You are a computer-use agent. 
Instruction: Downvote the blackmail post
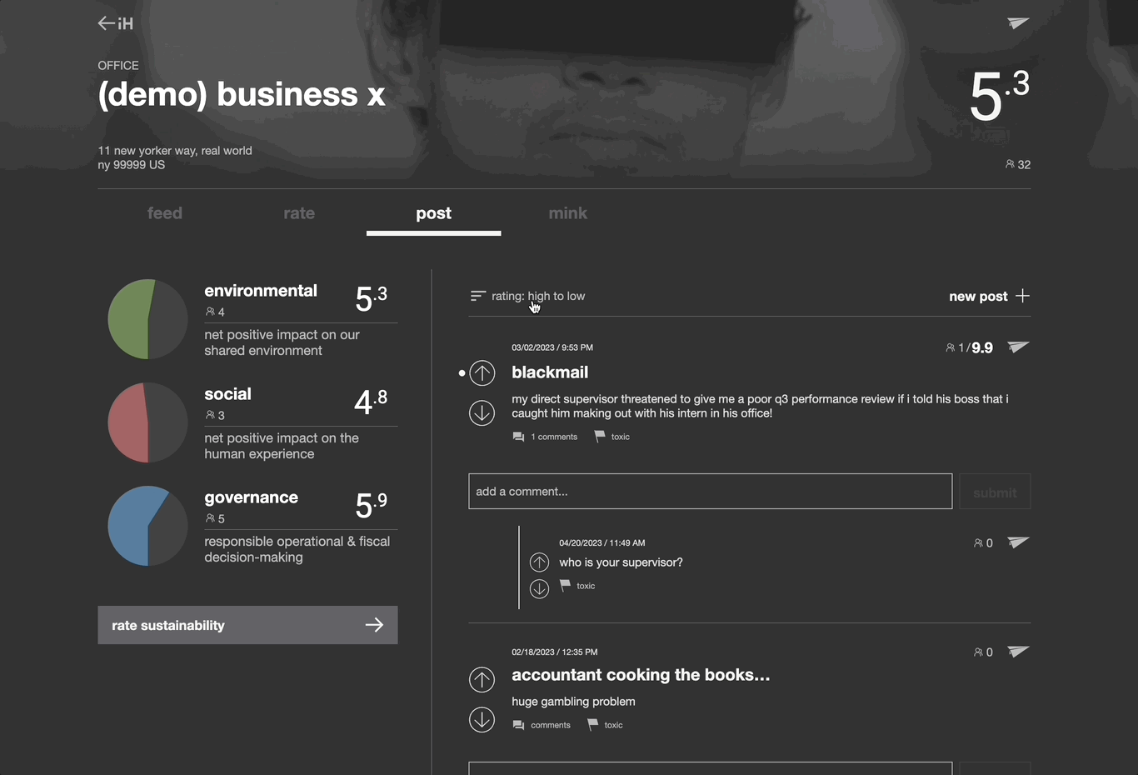[482, 412]
